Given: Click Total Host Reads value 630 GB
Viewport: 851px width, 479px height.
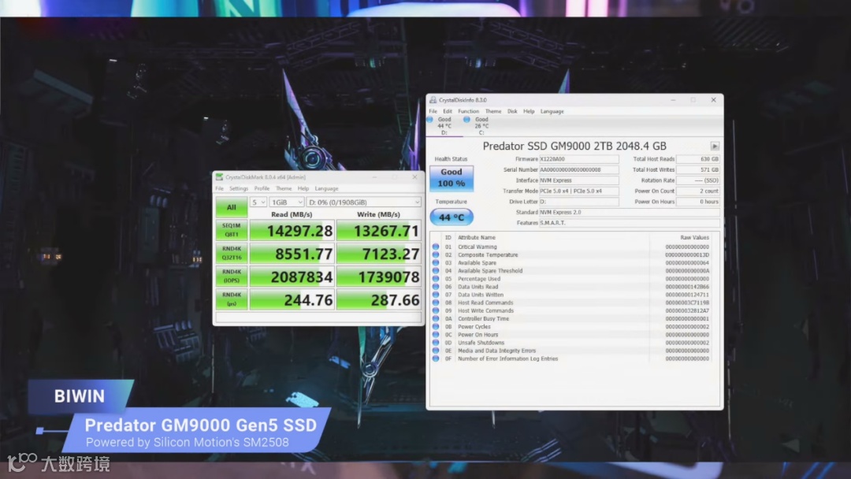Looking at the screenshot, I should pyautogui.click(x=698, y=159).
